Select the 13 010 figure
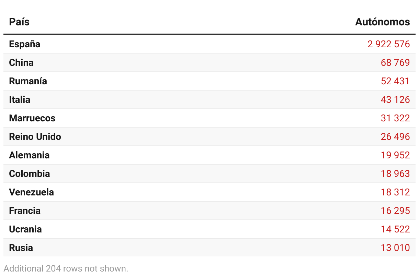 pyautogui.click(x=395, y=248)
